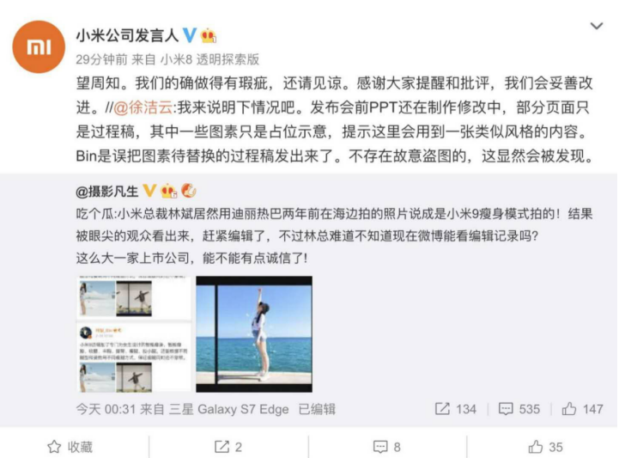This screenshot has height=458, width=619.
Task: Toggle bottom thumbs-up like showing 35
Action: [545, 447]
